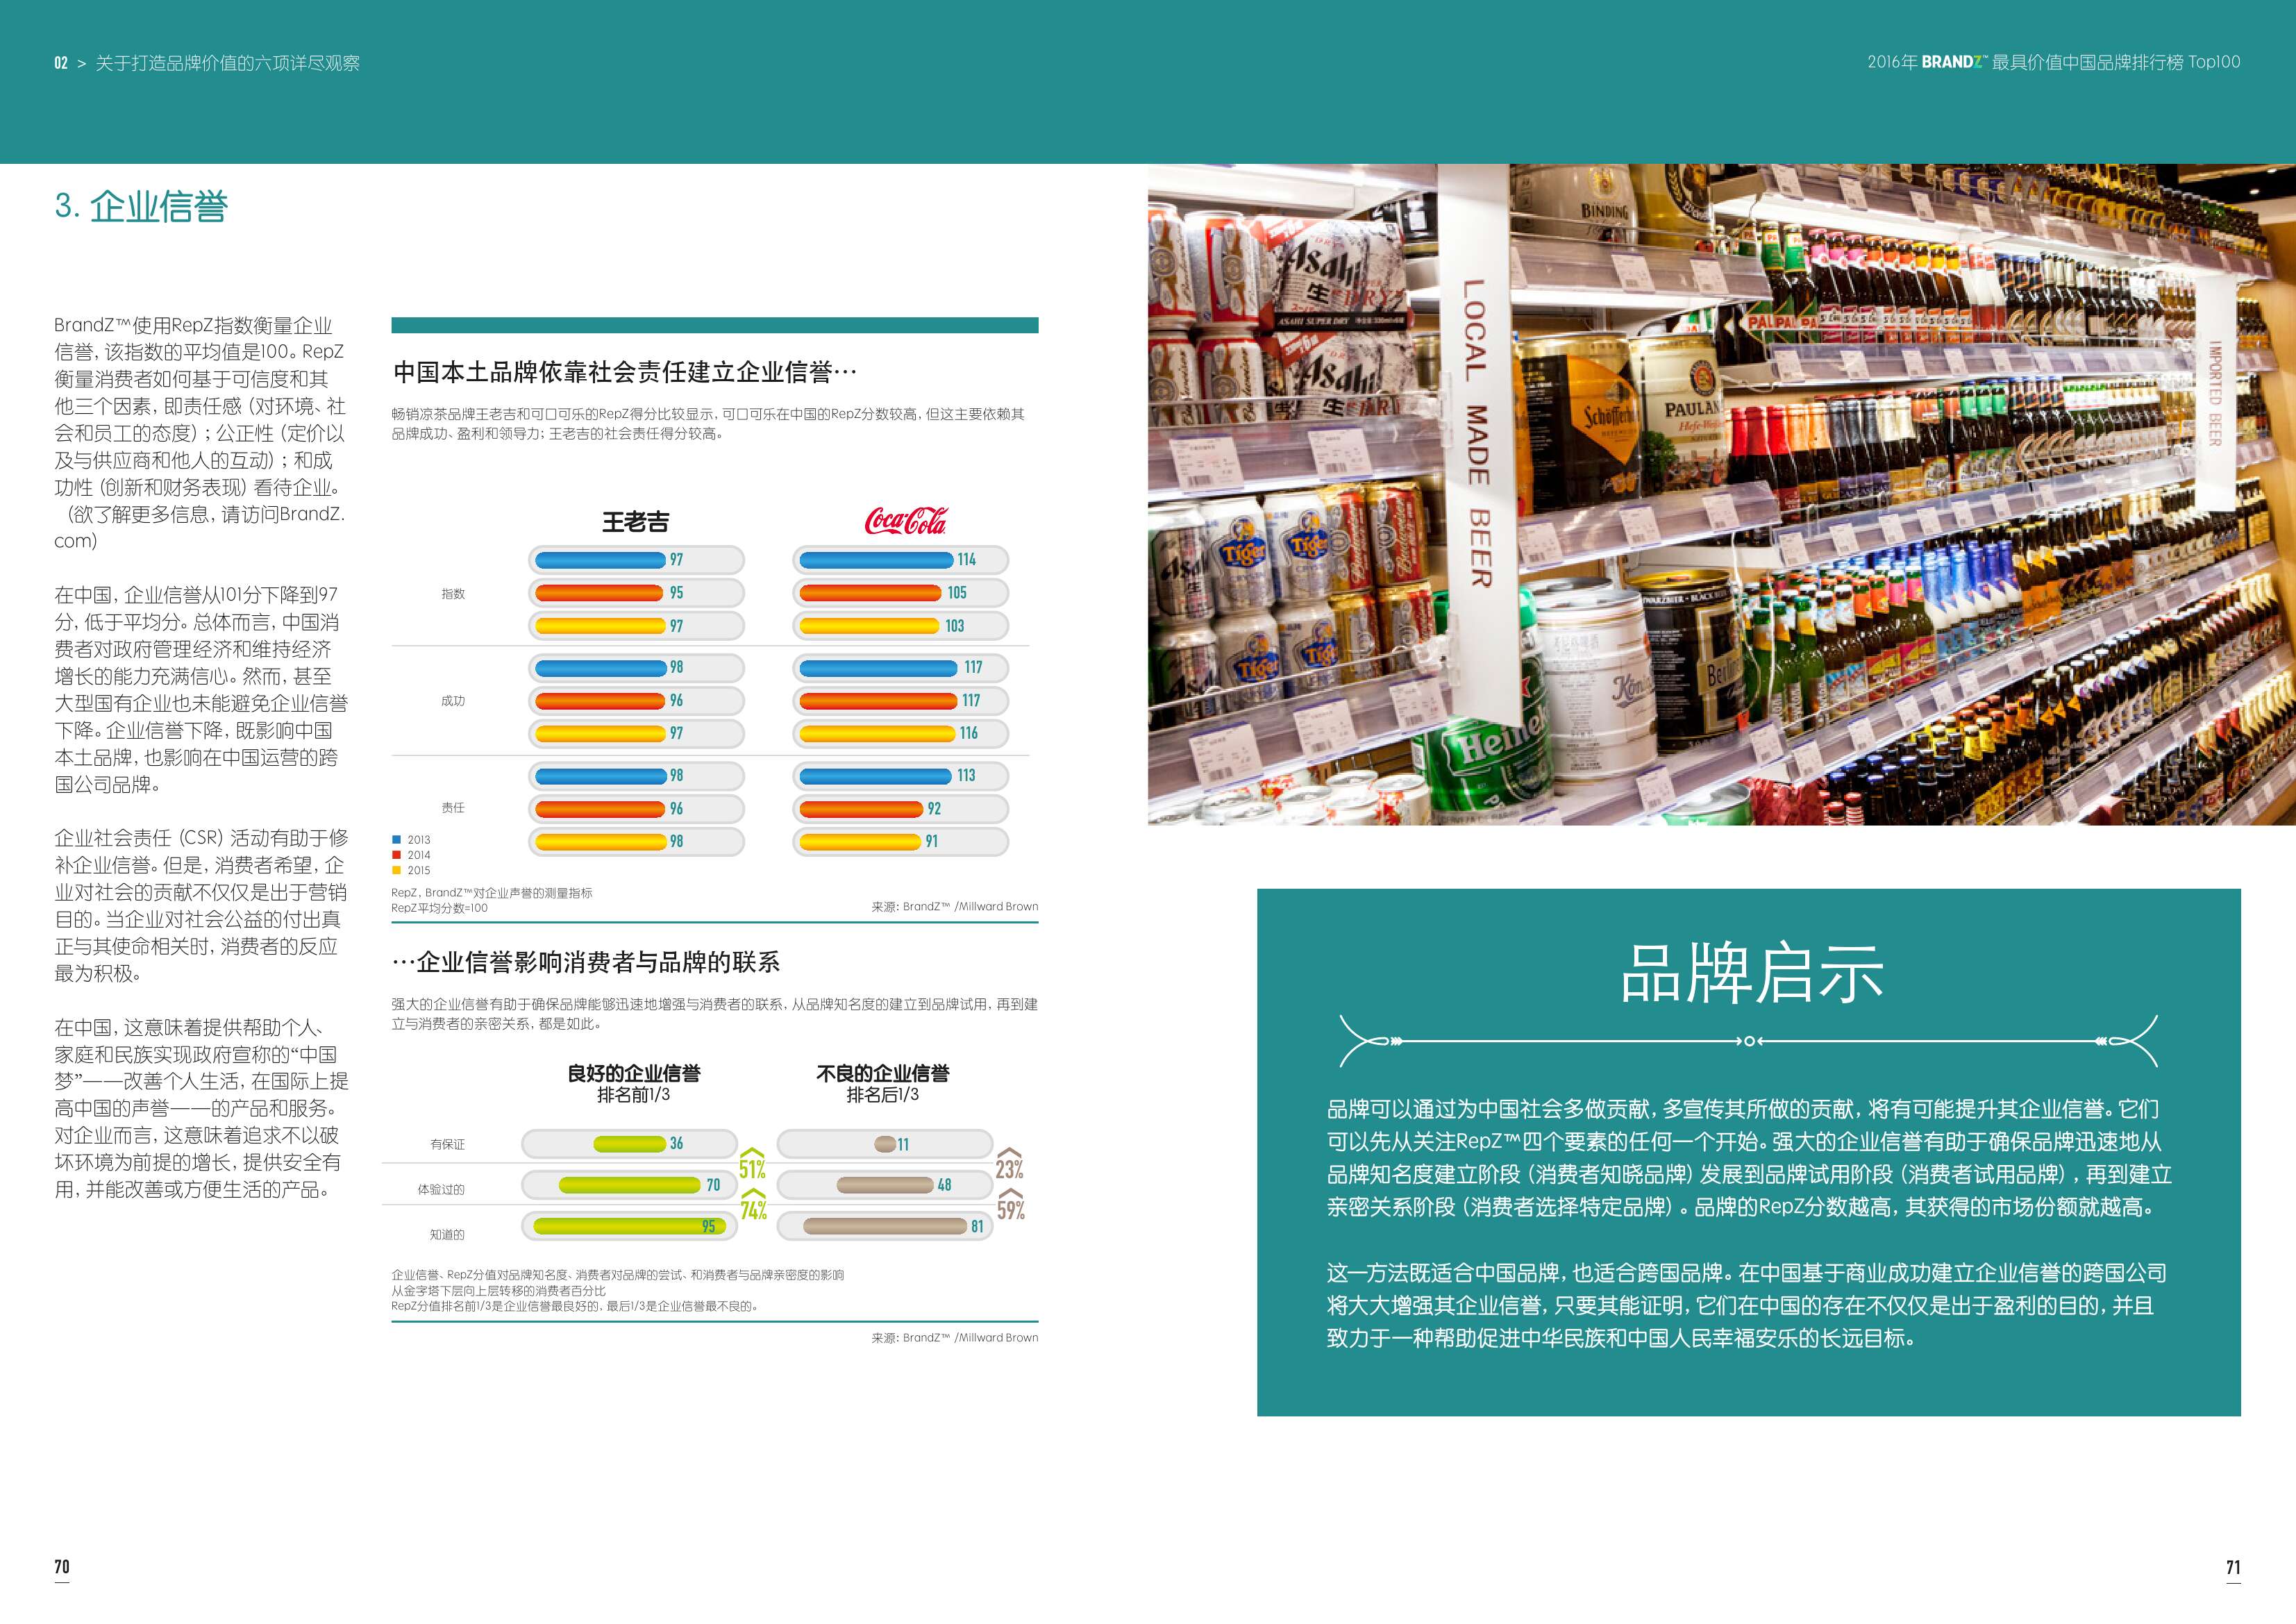Select the Coca-Cola red bar valued 105

tap(871, 593)
